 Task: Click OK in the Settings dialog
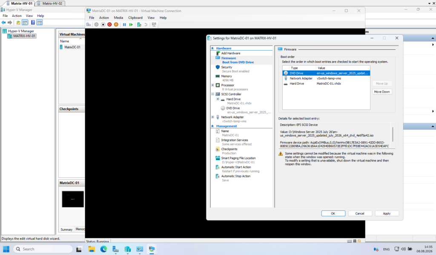[333, 213]
